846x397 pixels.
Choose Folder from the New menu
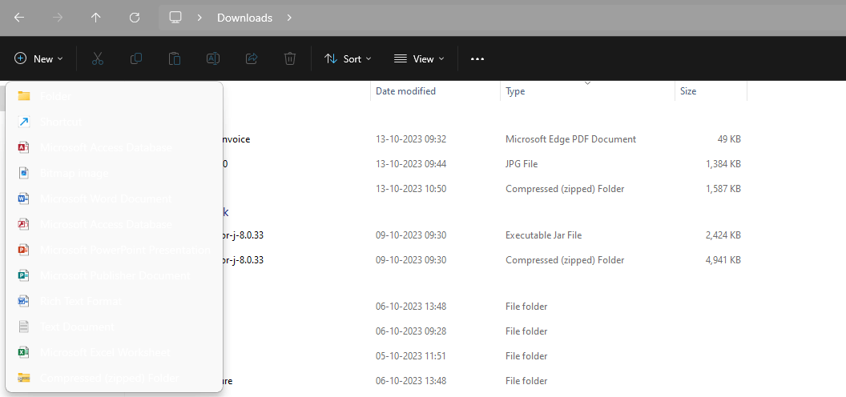[115, 96]
